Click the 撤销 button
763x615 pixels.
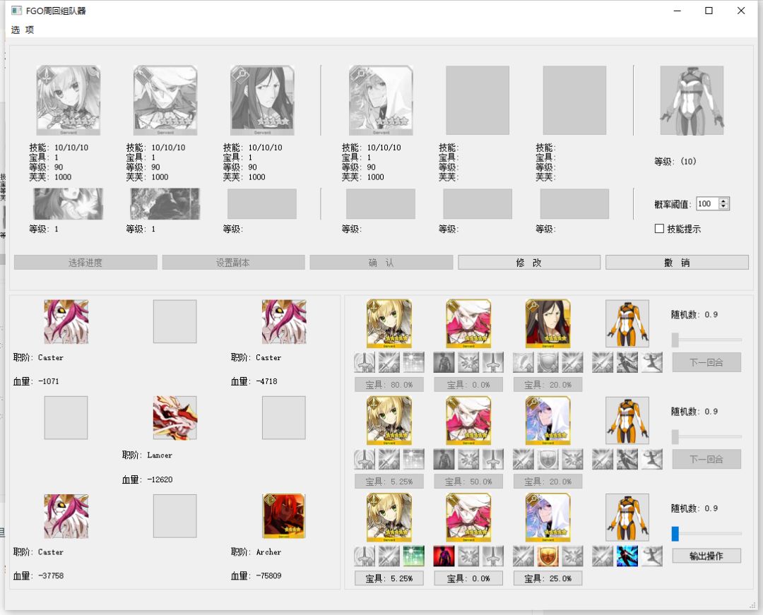tap(677, 263)
